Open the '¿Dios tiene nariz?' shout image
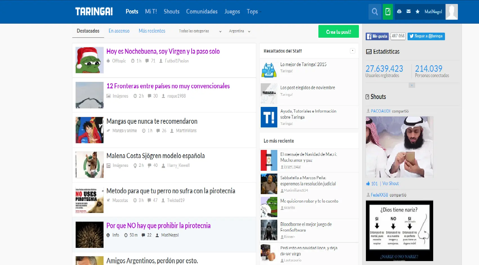The width and height of the screenshot is (479, 265). point(399,231)
